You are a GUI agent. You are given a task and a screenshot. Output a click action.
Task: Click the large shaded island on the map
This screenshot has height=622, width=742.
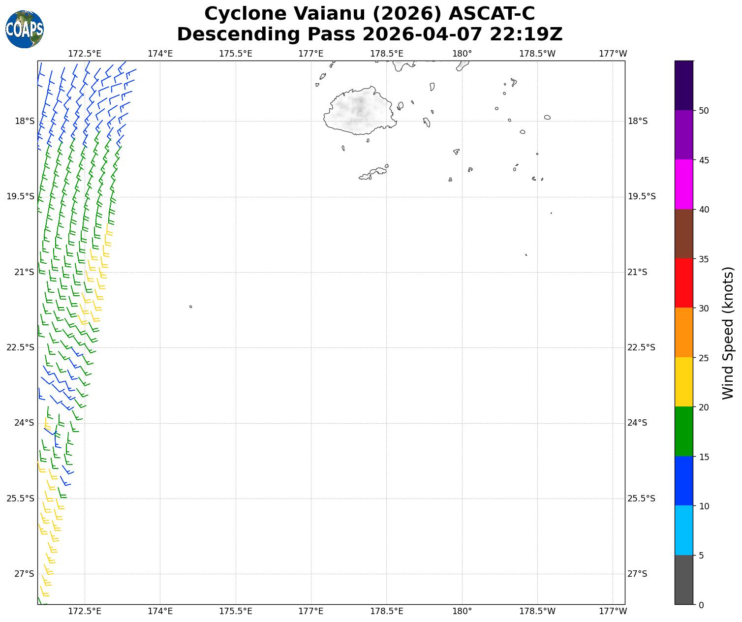(359, 111)
